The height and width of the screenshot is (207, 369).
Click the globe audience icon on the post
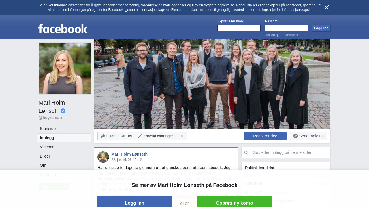pos(141,160)
